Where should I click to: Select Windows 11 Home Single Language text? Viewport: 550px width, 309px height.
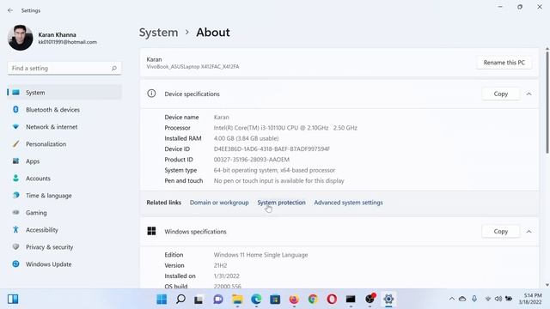(260, 255)
